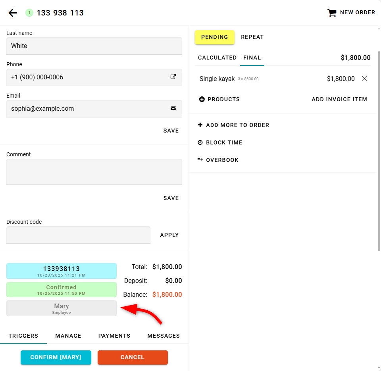Apply the discount code
This screenshot has width=381, height=371.
(169, 235)
